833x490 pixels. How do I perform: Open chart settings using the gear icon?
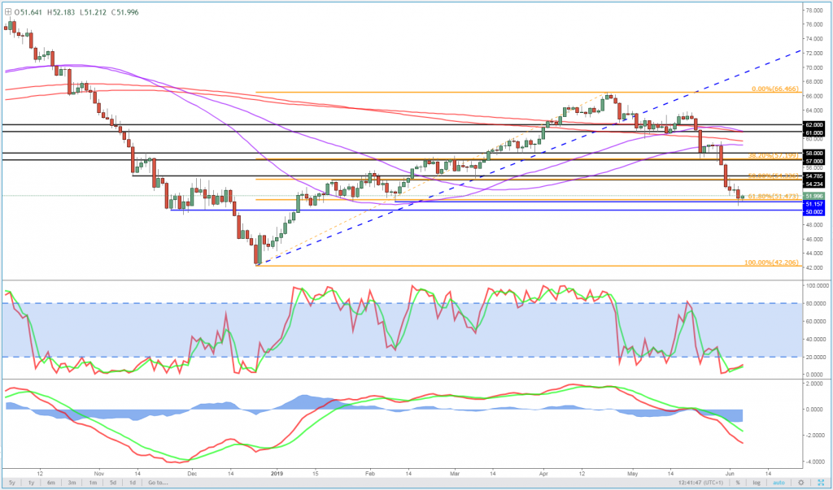(x=800, y=483)
